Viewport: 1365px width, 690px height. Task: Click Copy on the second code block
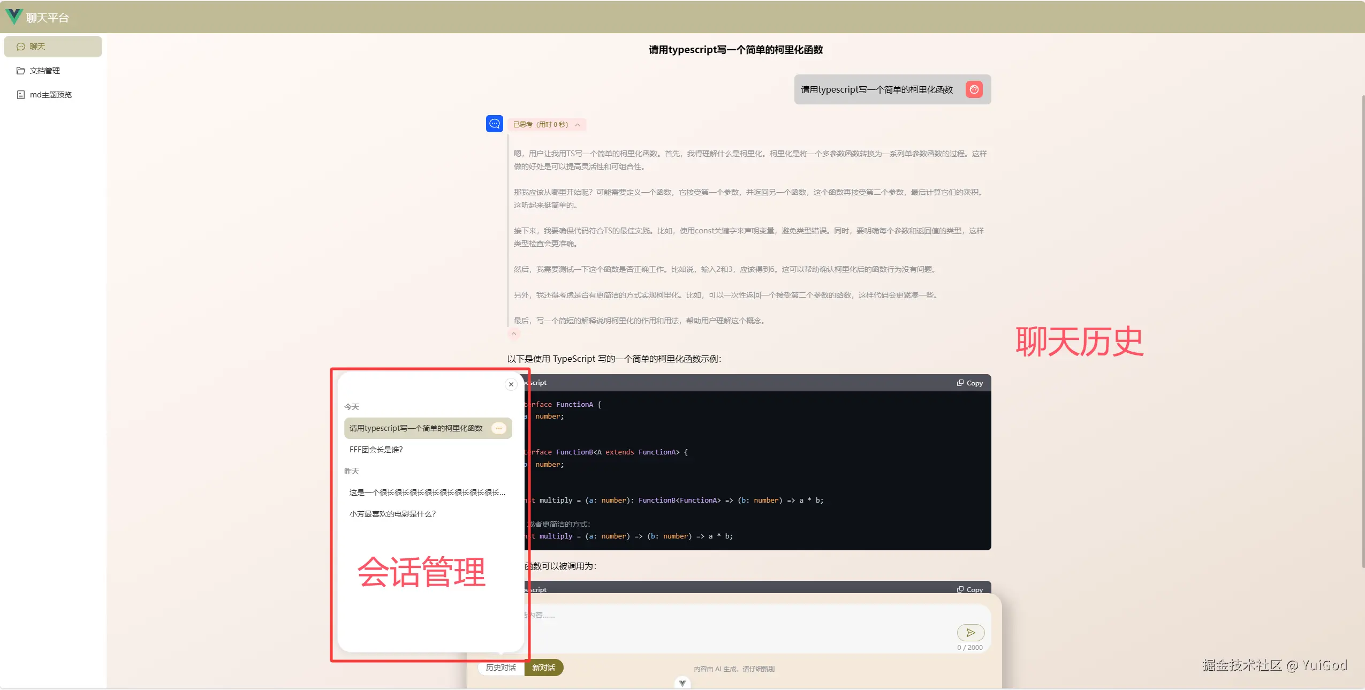tap(969, 589)
